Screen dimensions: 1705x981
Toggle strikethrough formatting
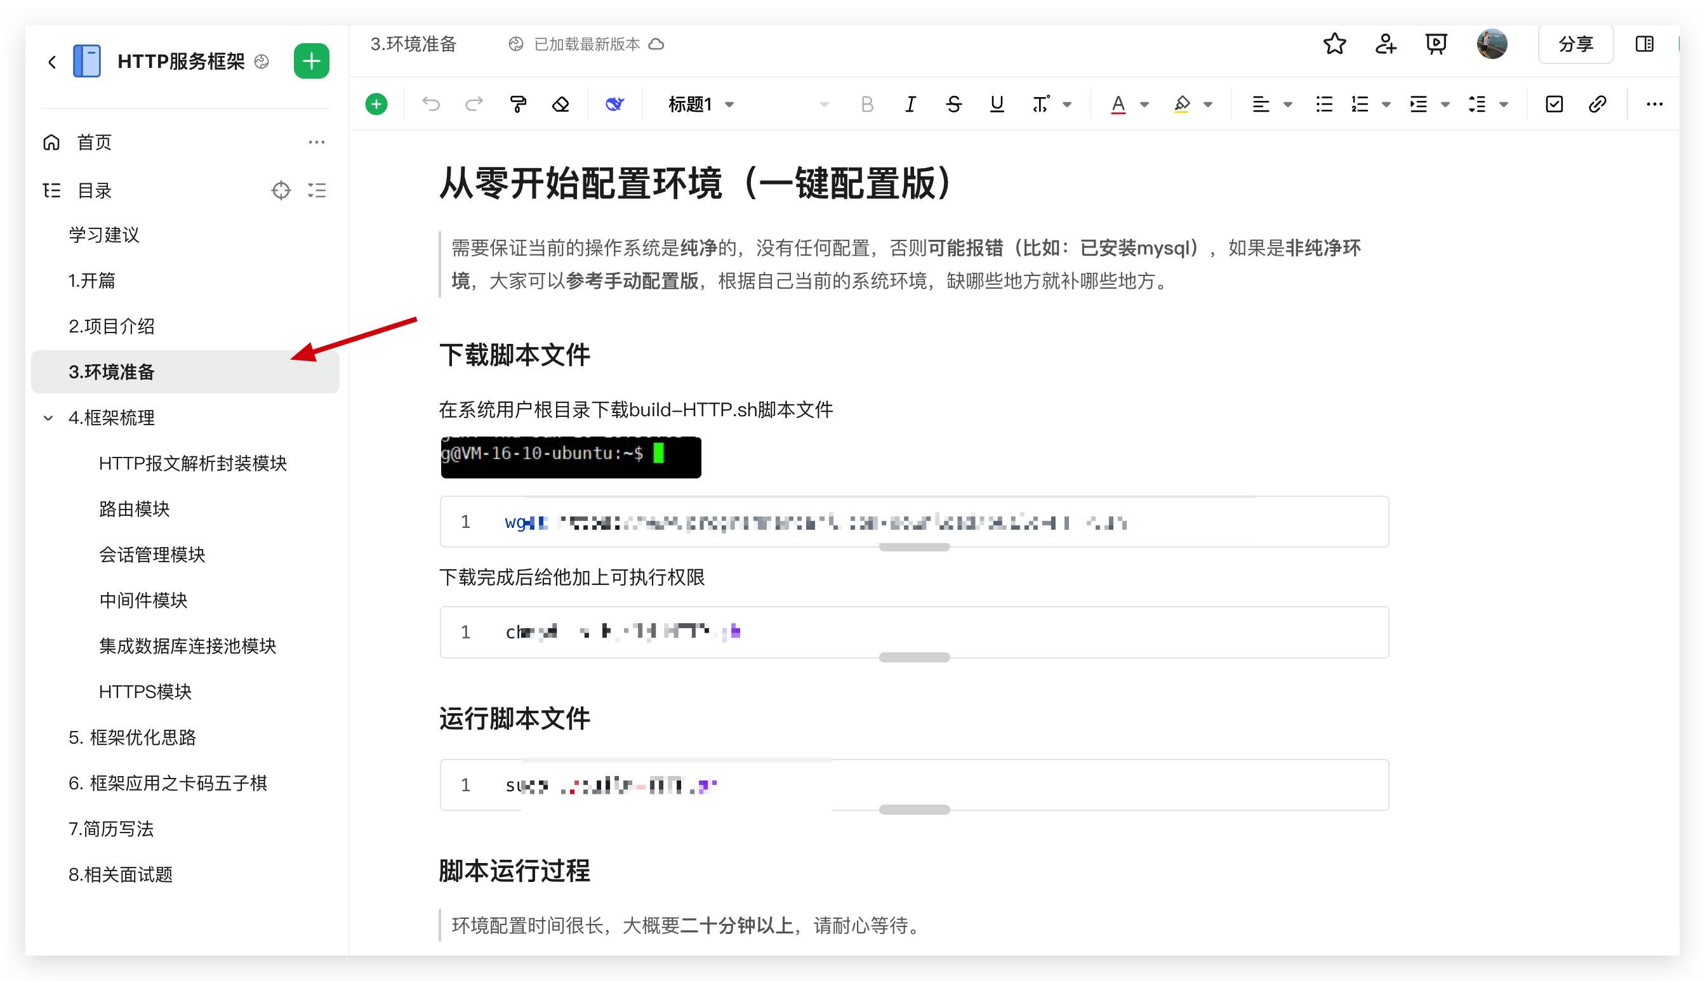(x=953, y=104)
